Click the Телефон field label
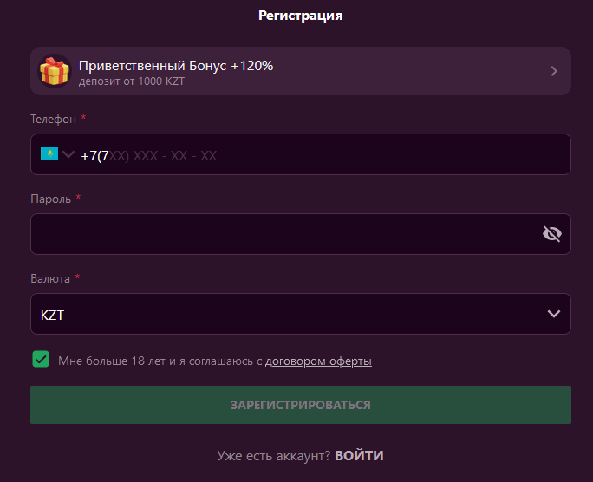Viewport: 593px width, 482px height. click(54, 119)
